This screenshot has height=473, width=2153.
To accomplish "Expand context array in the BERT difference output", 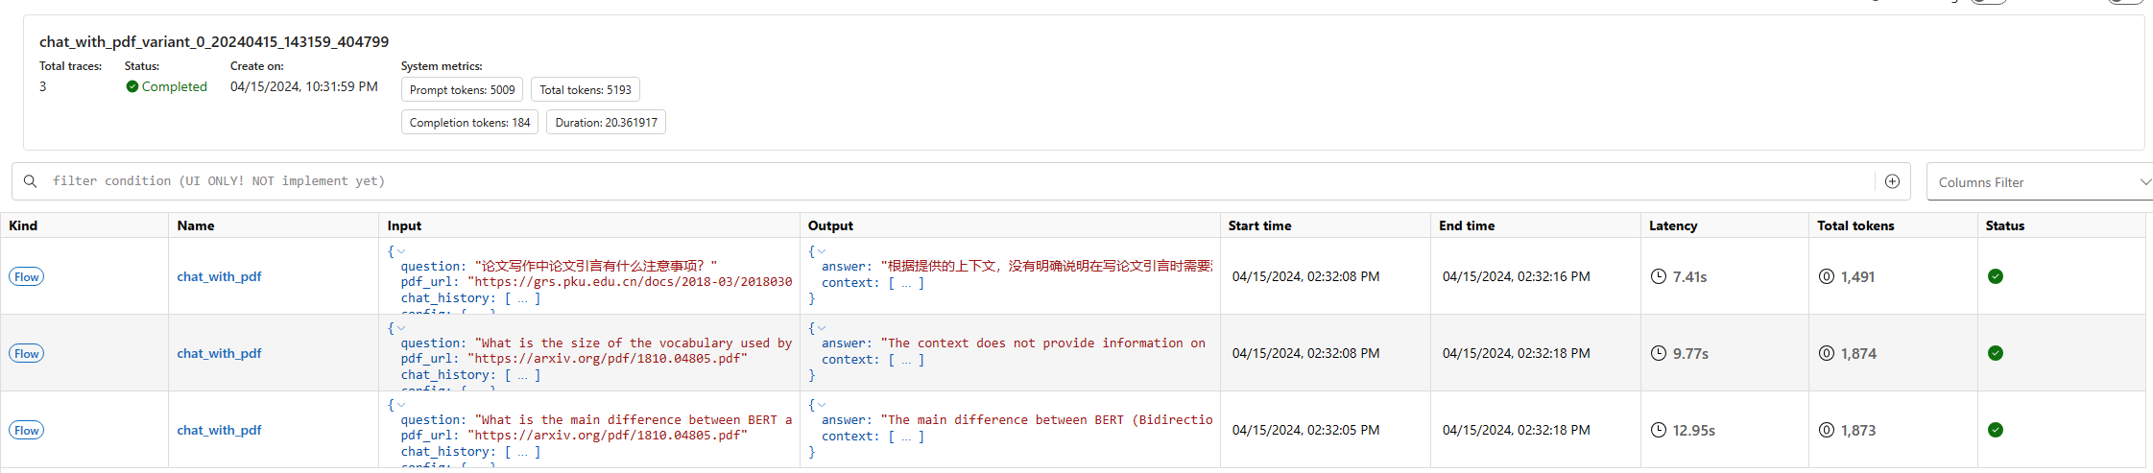I will (x=906, y=437).
